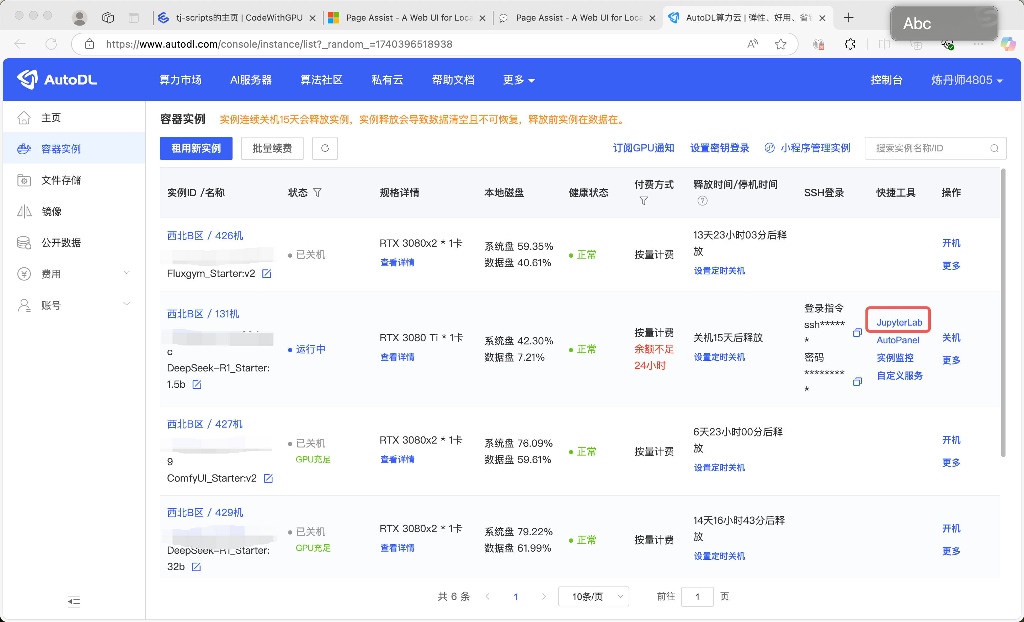Copy the SSH password
Image resolution: width=1024 pixels, height=622 pixels.
857,382
